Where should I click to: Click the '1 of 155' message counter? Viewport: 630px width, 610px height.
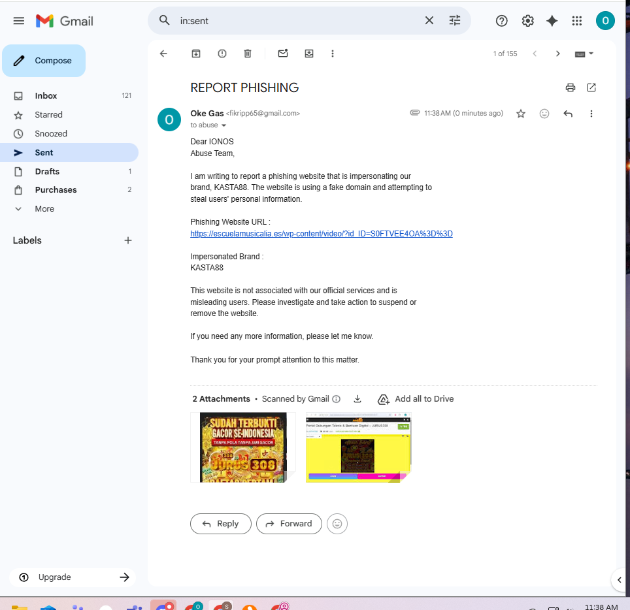click(x=505, y=54)
